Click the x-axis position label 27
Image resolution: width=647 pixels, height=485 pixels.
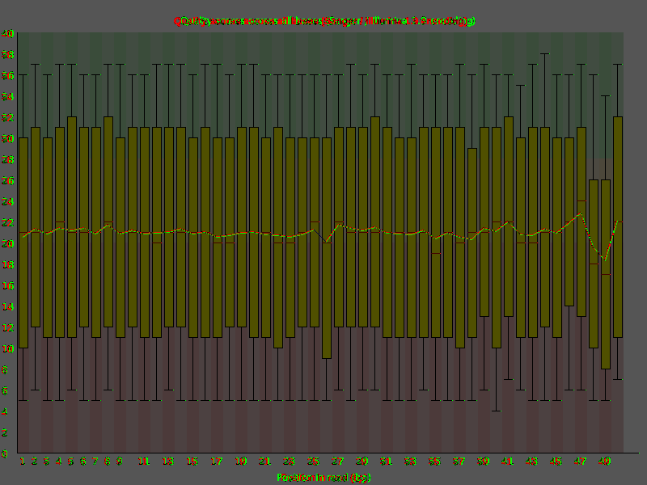pos(338,462)
